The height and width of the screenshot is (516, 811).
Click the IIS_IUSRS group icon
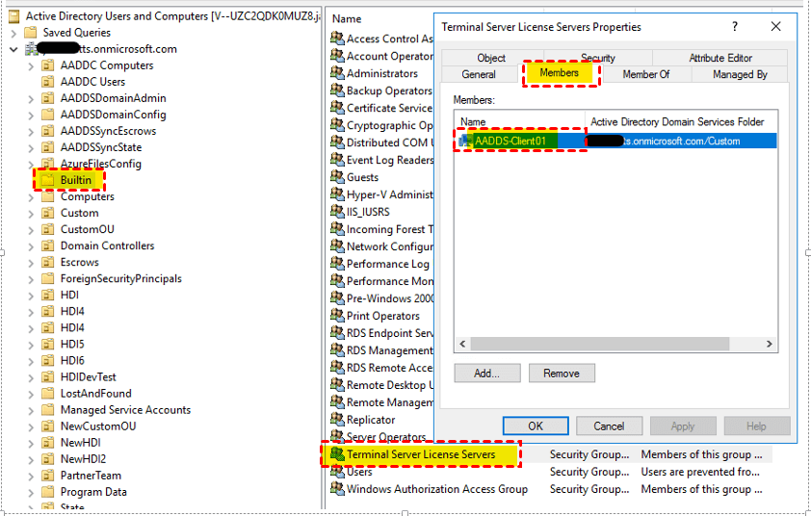click(337, 211)
